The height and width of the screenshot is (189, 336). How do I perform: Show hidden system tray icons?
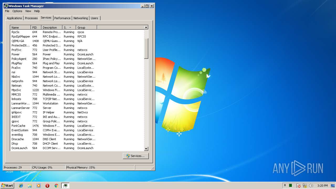point(285,186)
